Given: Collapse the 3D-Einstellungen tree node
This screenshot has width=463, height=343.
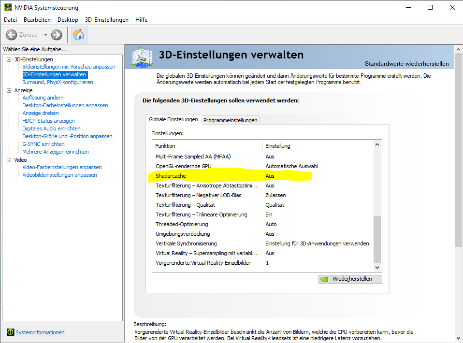Looking at the screenshot, I should [x=9, y=59].
